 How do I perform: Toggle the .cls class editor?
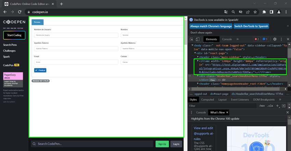(270, 106)
